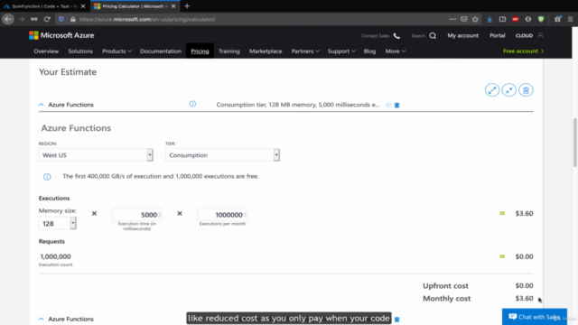This screenshot has width=578, height=325.
Task: Open the browser downloads arrow
Action: pyautogui.click(x=489, y=19)
